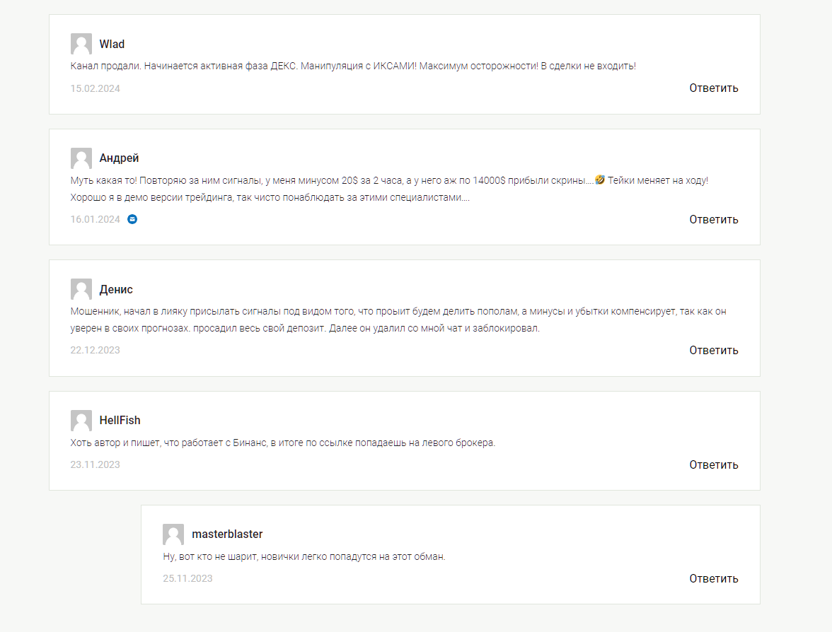Screen dimensions: 832x632
Task: Open HellFish author name
Action: tap(120, 421)
